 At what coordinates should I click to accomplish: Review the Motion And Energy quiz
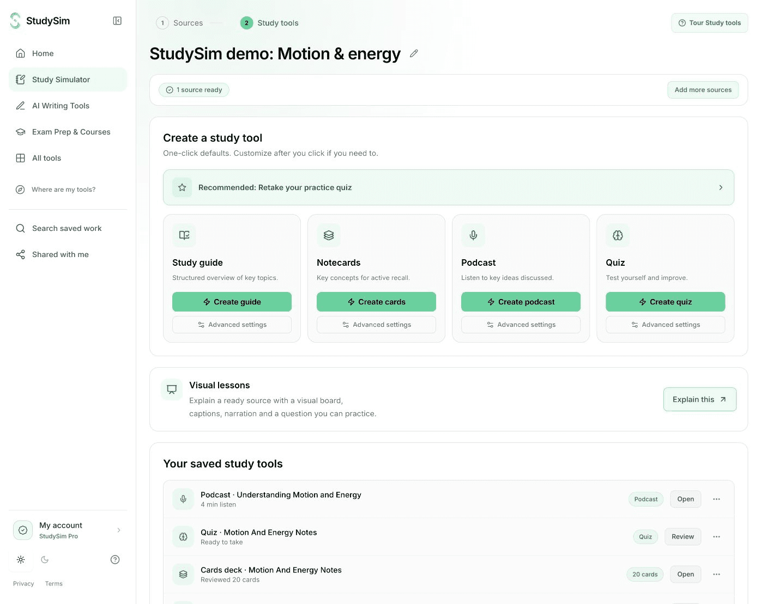(683, 536)
